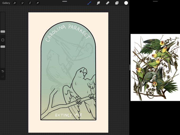Screen dimensions: 180x135
Task: Adjust the brush opacity slider handle
Action: pyautogui.click(x=3, y=47)
